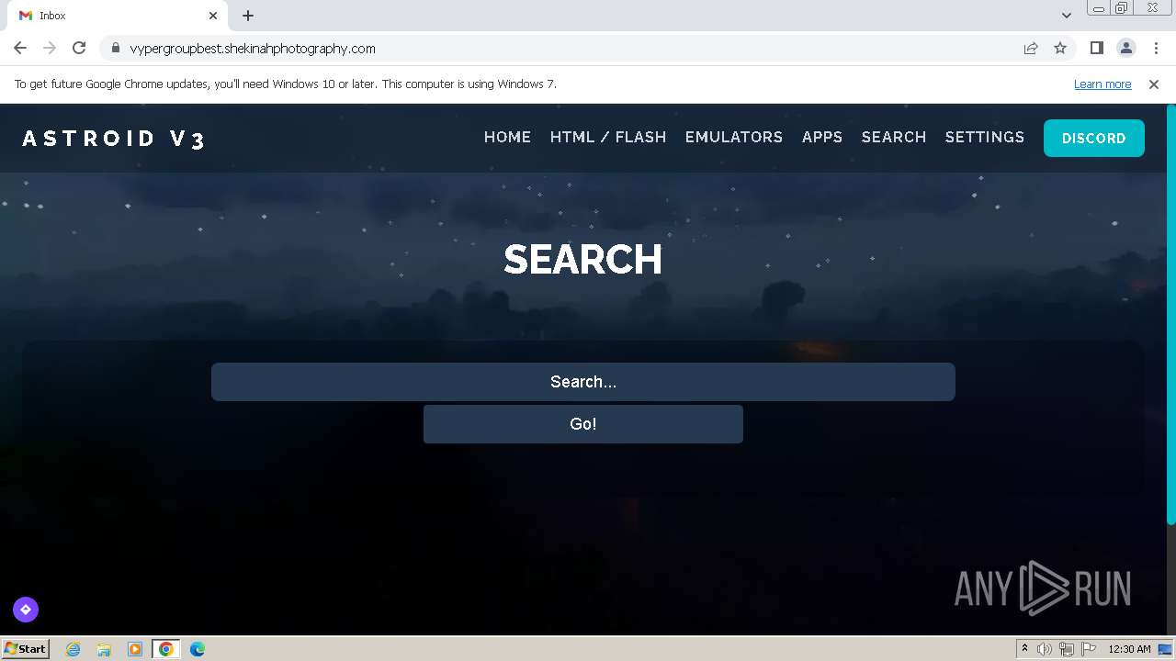The height and width of the screenshot is (661, 1176).
Task: Click the Chrome icon in the taskbar
Action: pos(166,649)
